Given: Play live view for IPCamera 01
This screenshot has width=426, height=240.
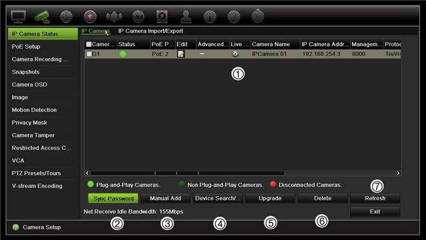Looking at the screenshot, I should click(x=235, y=54).
